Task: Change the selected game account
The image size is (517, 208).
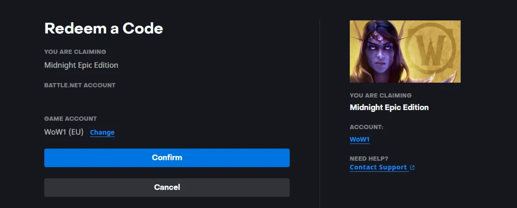Action: (x=102, y=132)
